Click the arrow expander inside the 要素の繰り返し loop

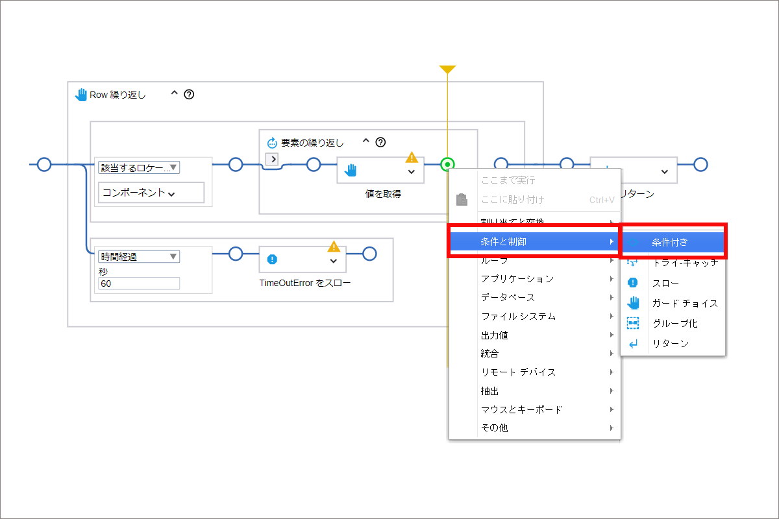point(273,159)
